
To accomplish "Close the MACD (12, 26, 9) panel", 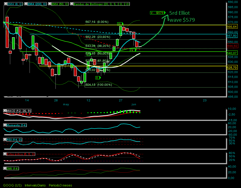I will coord(5,111).
